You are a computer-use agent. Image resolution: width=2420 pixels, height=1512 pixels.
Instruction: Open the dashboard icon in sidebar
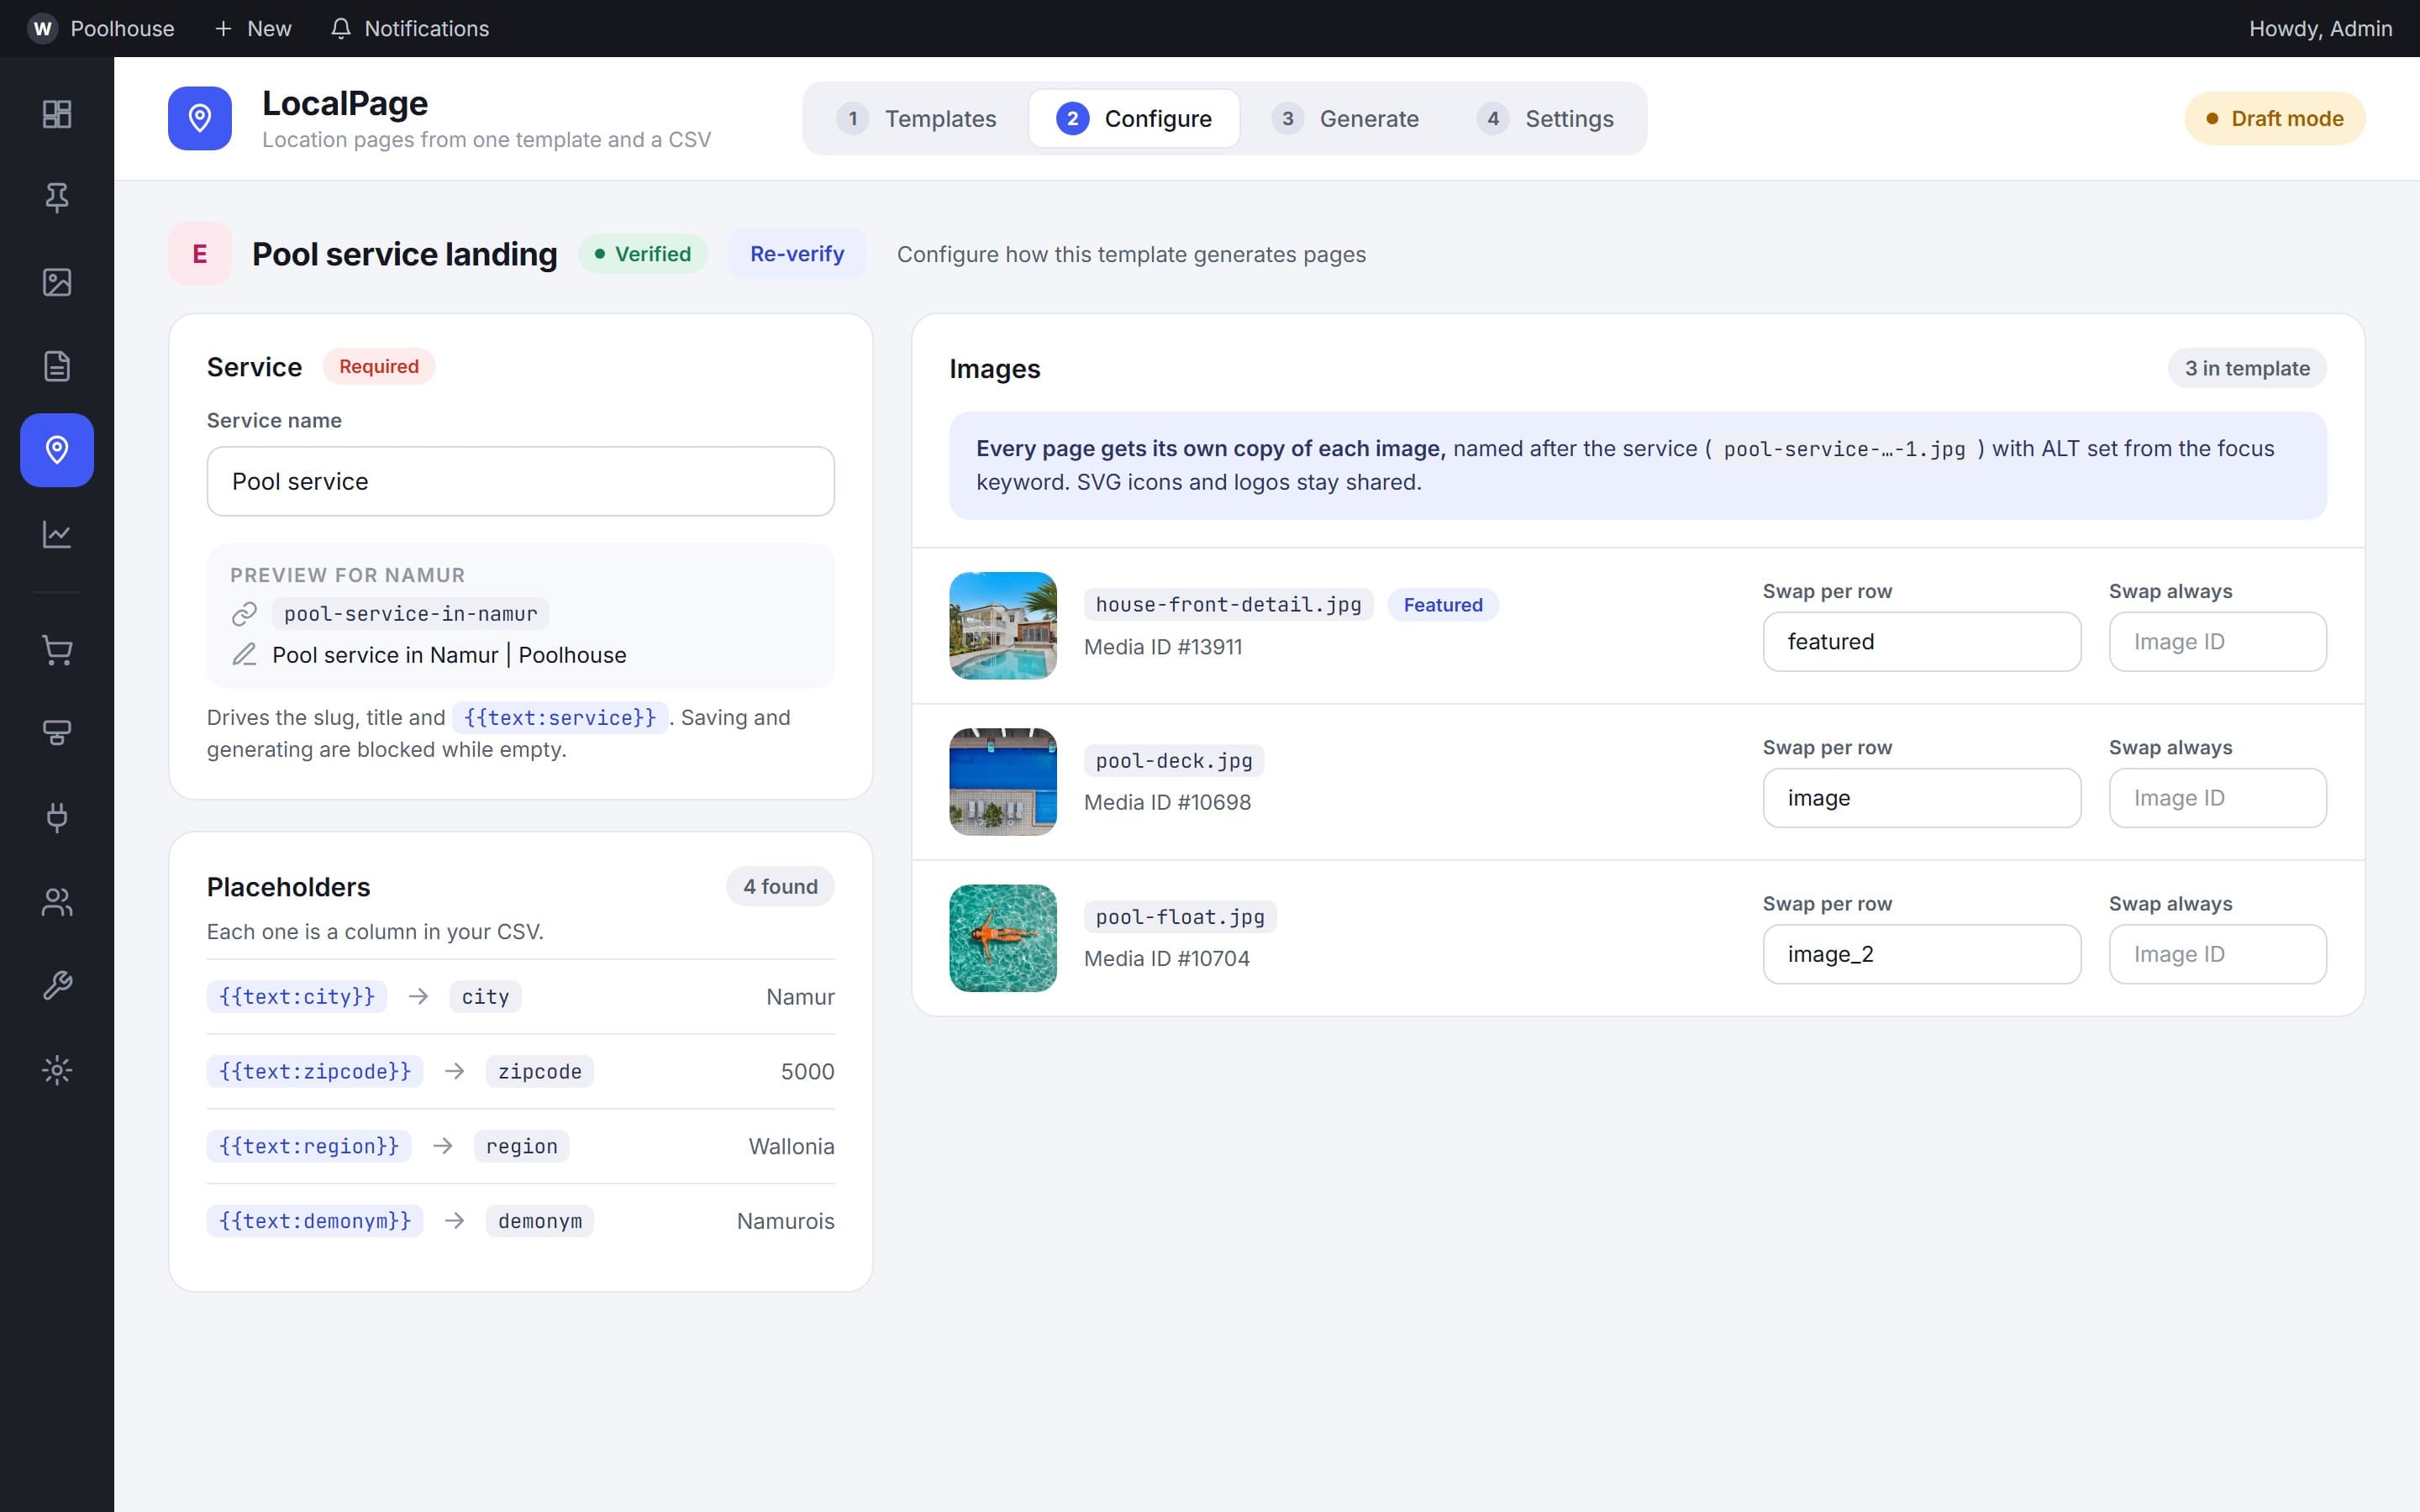57,114
